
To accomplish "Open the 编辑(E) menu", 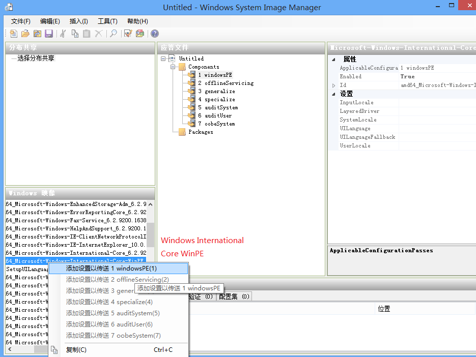I will click(x=50, y=21).
